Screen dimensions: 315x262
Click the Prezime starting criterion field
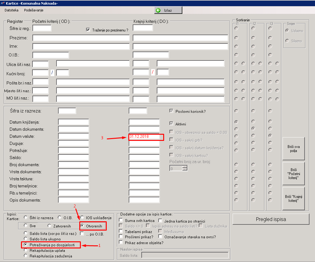pyautogui.click(x=81, y=38)
